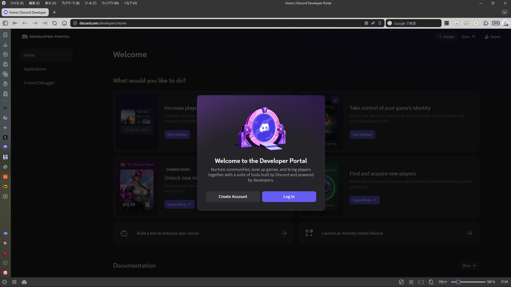Image resolution: width=511 pixels, height=287 pixels.
Task: Open the Mastodon web panel
Action: point(5,147)
